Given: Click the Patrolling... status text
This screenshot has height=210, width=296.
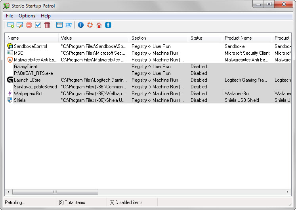Looking at the screenshot, I should pos(15,202).
